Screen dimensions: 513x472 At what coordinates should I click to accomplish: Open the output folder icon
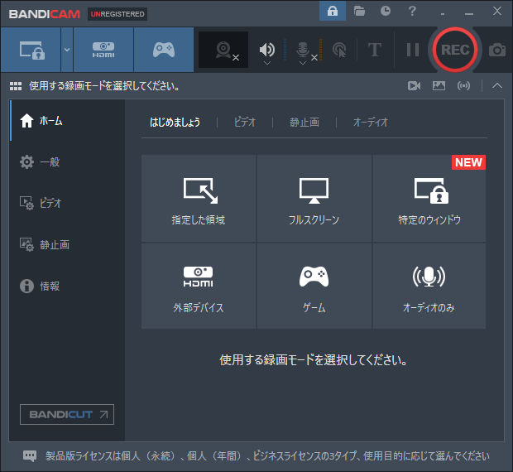[359, 11]
